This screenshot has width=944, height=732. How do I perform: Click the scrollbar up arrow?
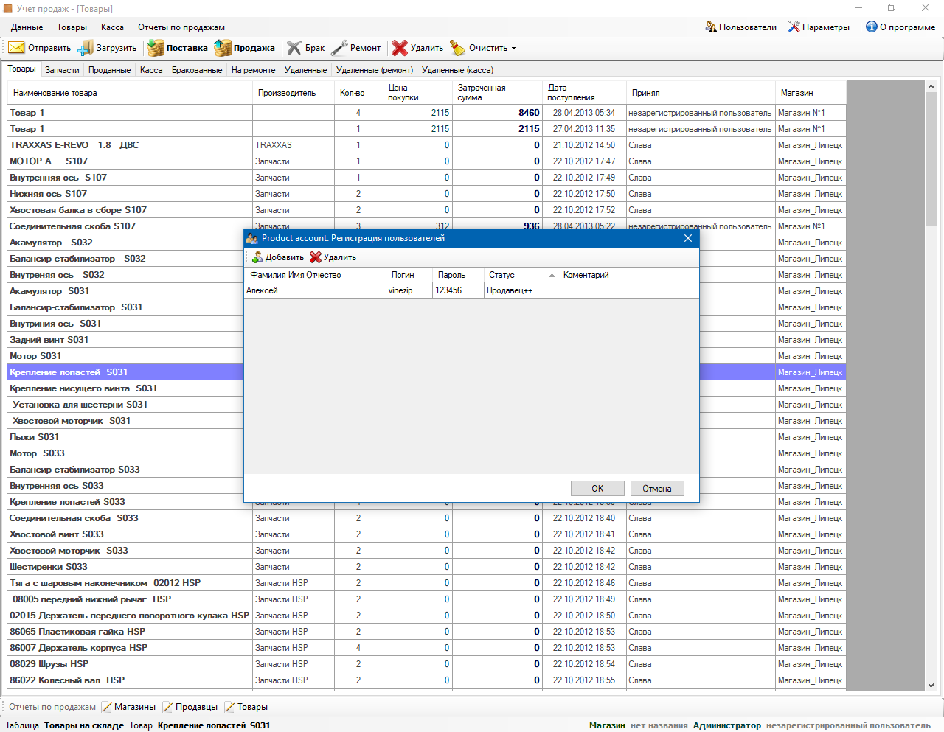[x=931, y=87]
